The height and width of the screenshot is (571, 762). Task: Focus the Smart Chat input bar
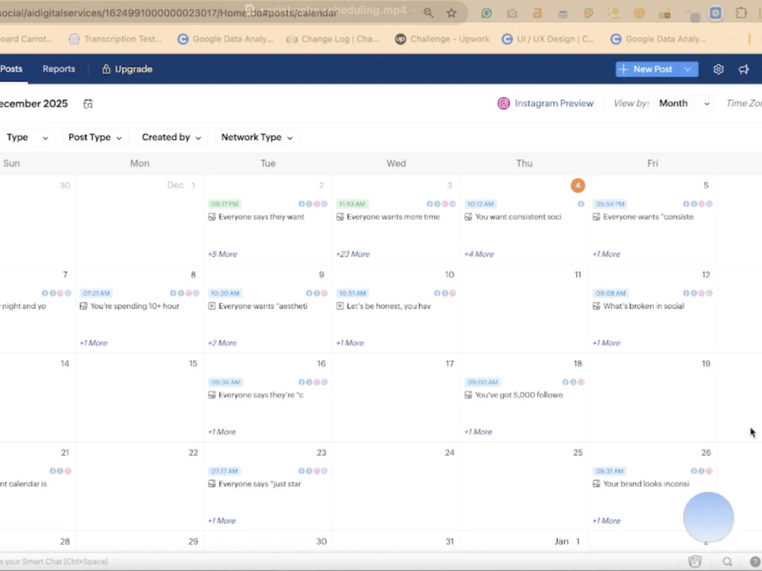point(340,561)
